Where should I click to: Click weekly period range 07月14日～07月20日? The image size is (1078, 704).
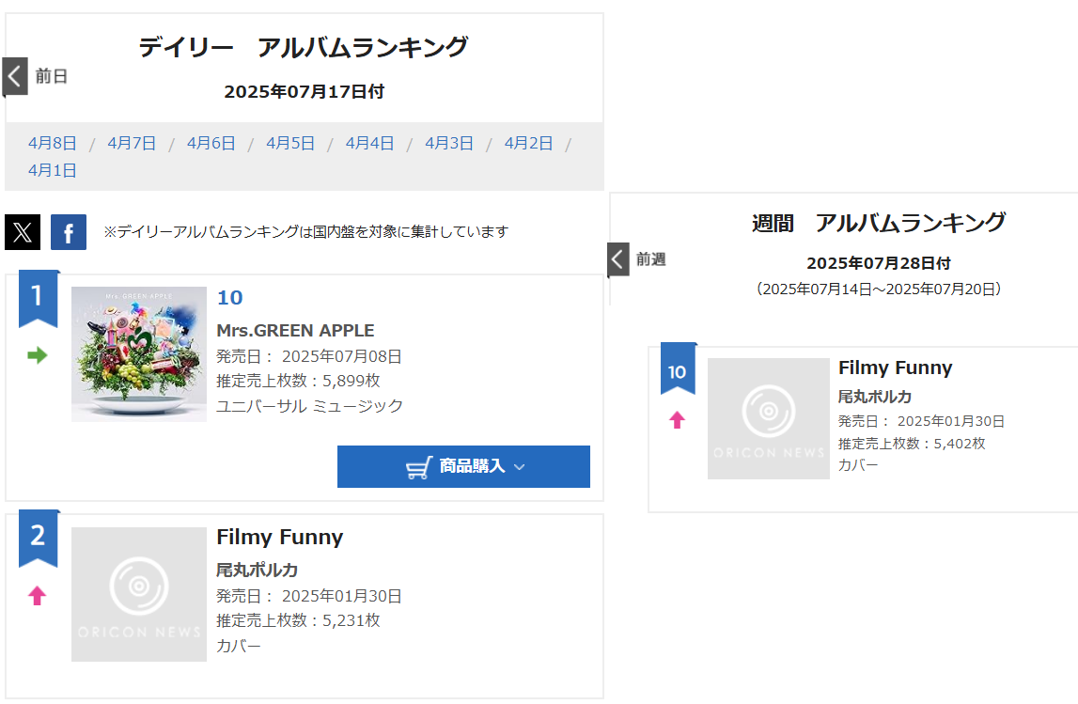[x=879, y=289]
